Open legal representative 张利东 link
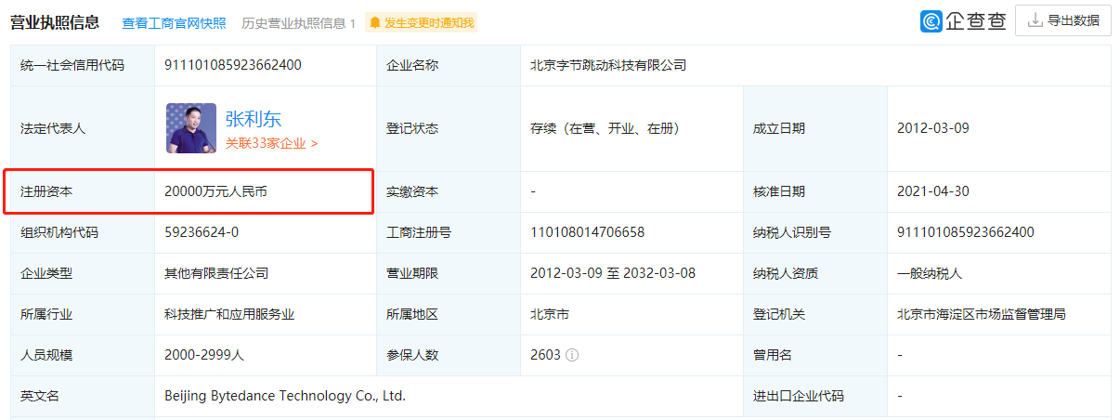The width and height of the screenshot is (1120, 420). tap(253, 118)
